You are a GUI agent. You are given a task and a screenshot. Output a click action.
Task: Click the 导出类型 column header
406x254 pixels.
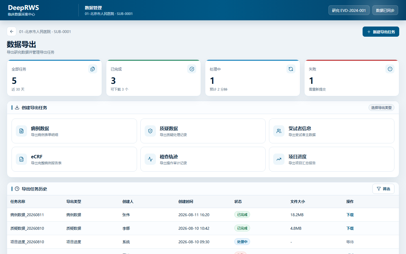[74, 202]
